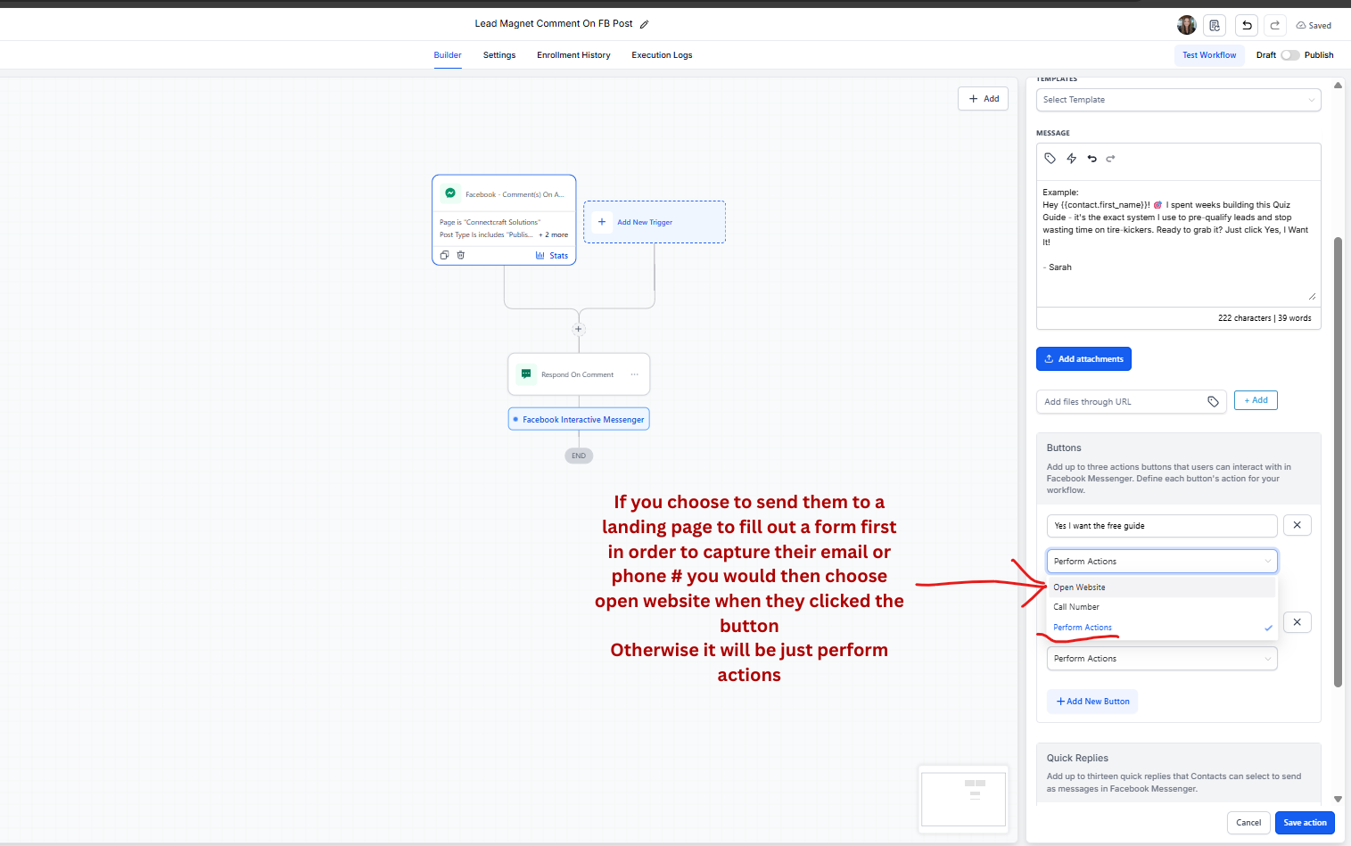Open the user avatar menu
The width and height of the screenshot is (1351, 846).
tap(1186, 25)
